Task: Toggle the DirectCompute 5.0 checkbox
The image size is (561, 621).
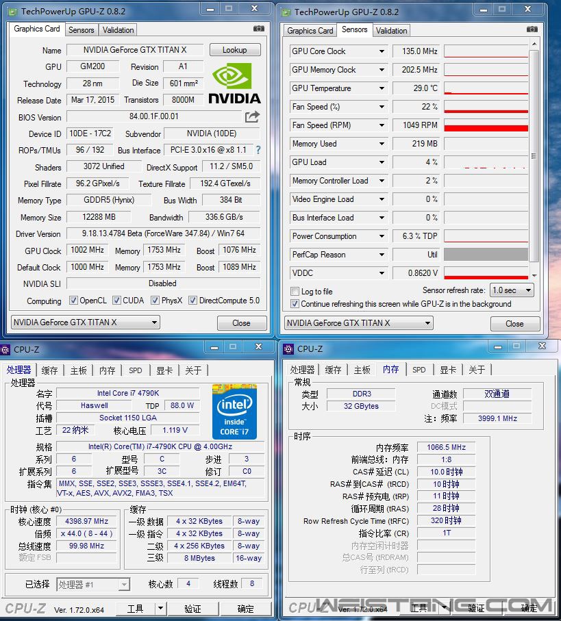Action: click(x=192, y=300)
